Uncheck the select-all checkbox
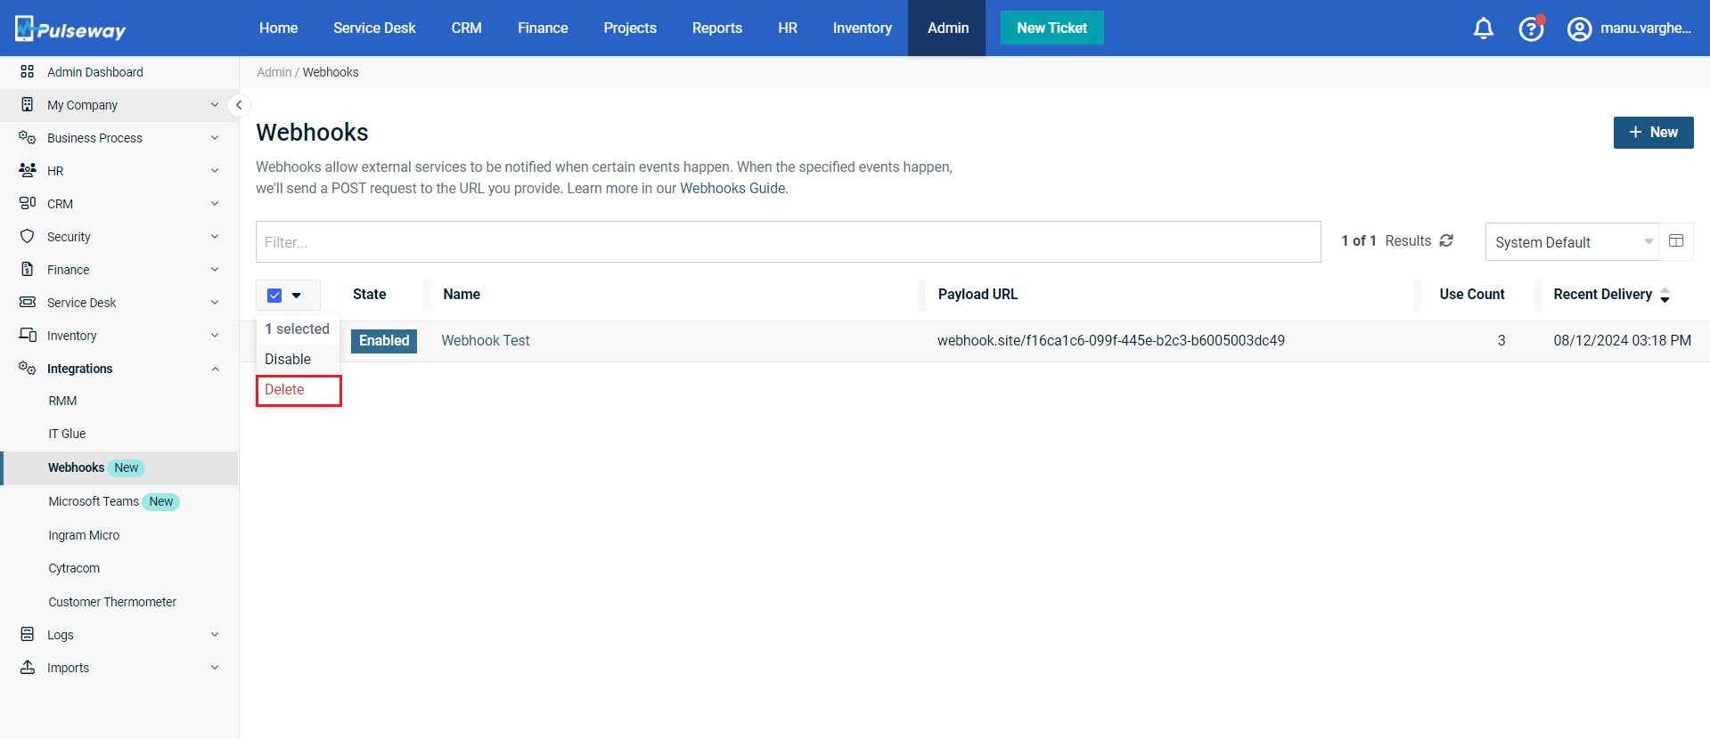This screenshot has width=1710, height=739. [x=274, y=296]
